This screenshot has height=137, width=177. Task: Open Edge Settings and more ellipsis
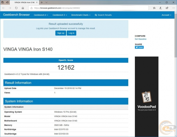point(174,8)
